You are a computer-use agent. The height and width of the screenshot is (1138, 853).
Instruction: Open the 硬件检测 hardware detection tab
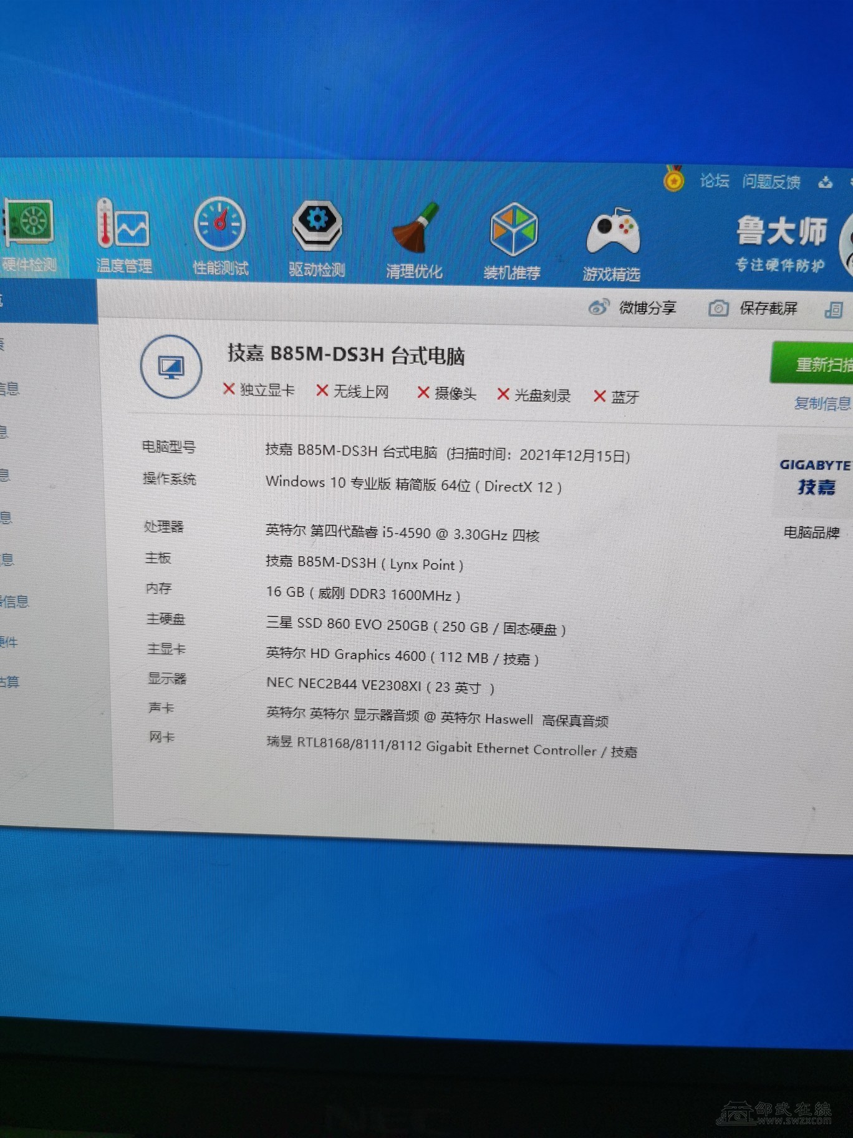pyautogui.click(x=29, y=235)
